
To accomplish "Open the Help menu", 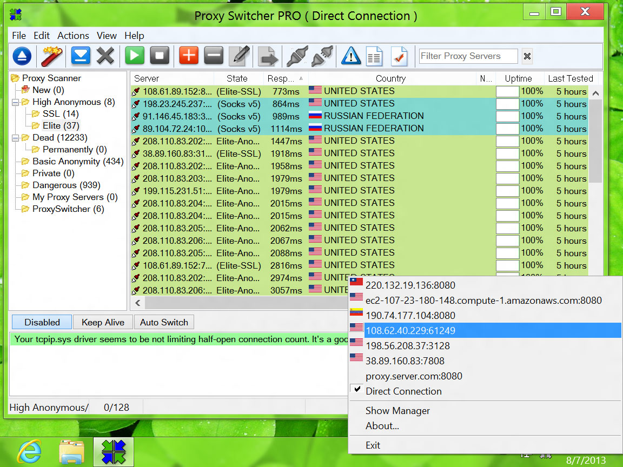I will pos(134,36).
